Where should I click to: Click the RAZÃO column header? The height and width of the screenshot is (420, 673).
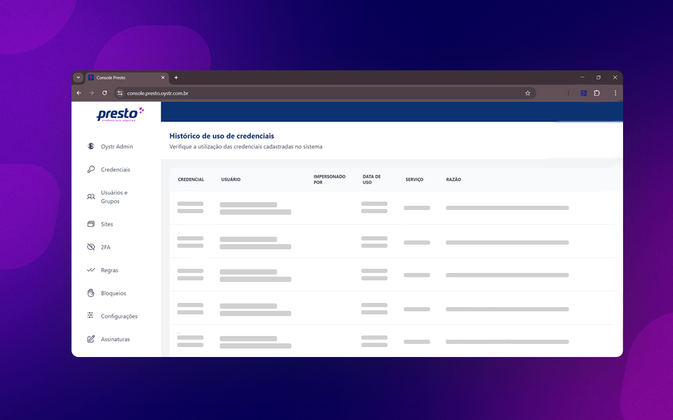(x=453, y=180)
